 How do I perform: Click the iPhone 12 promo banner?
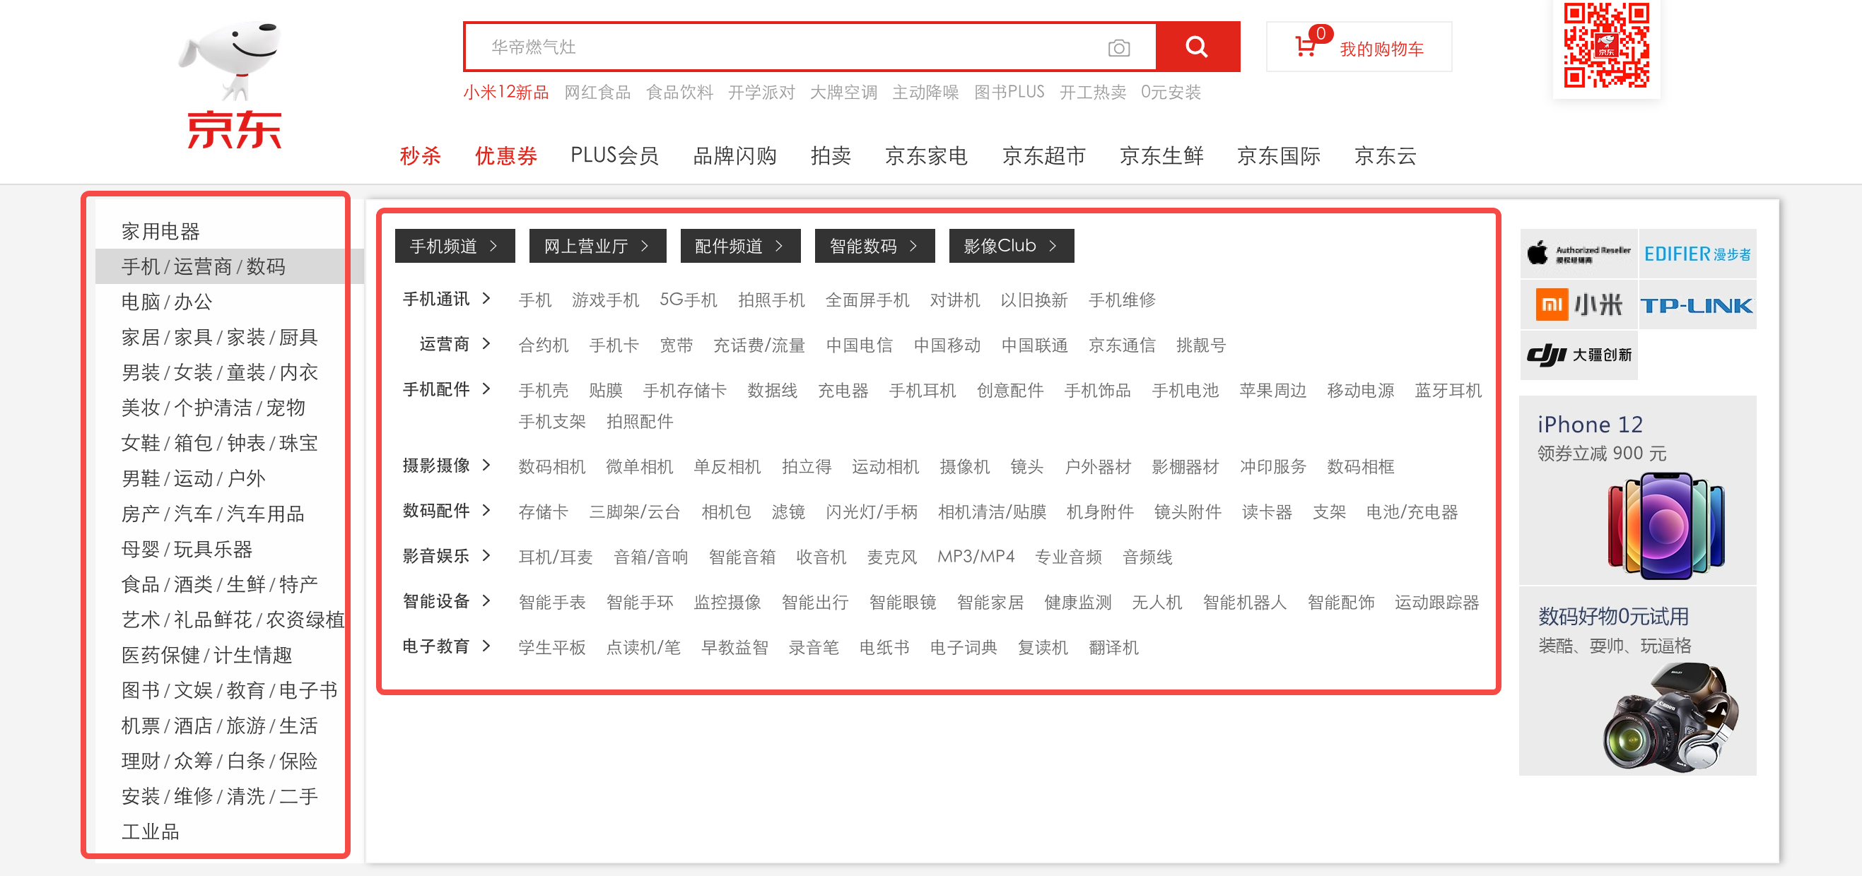coord(1636,491)
